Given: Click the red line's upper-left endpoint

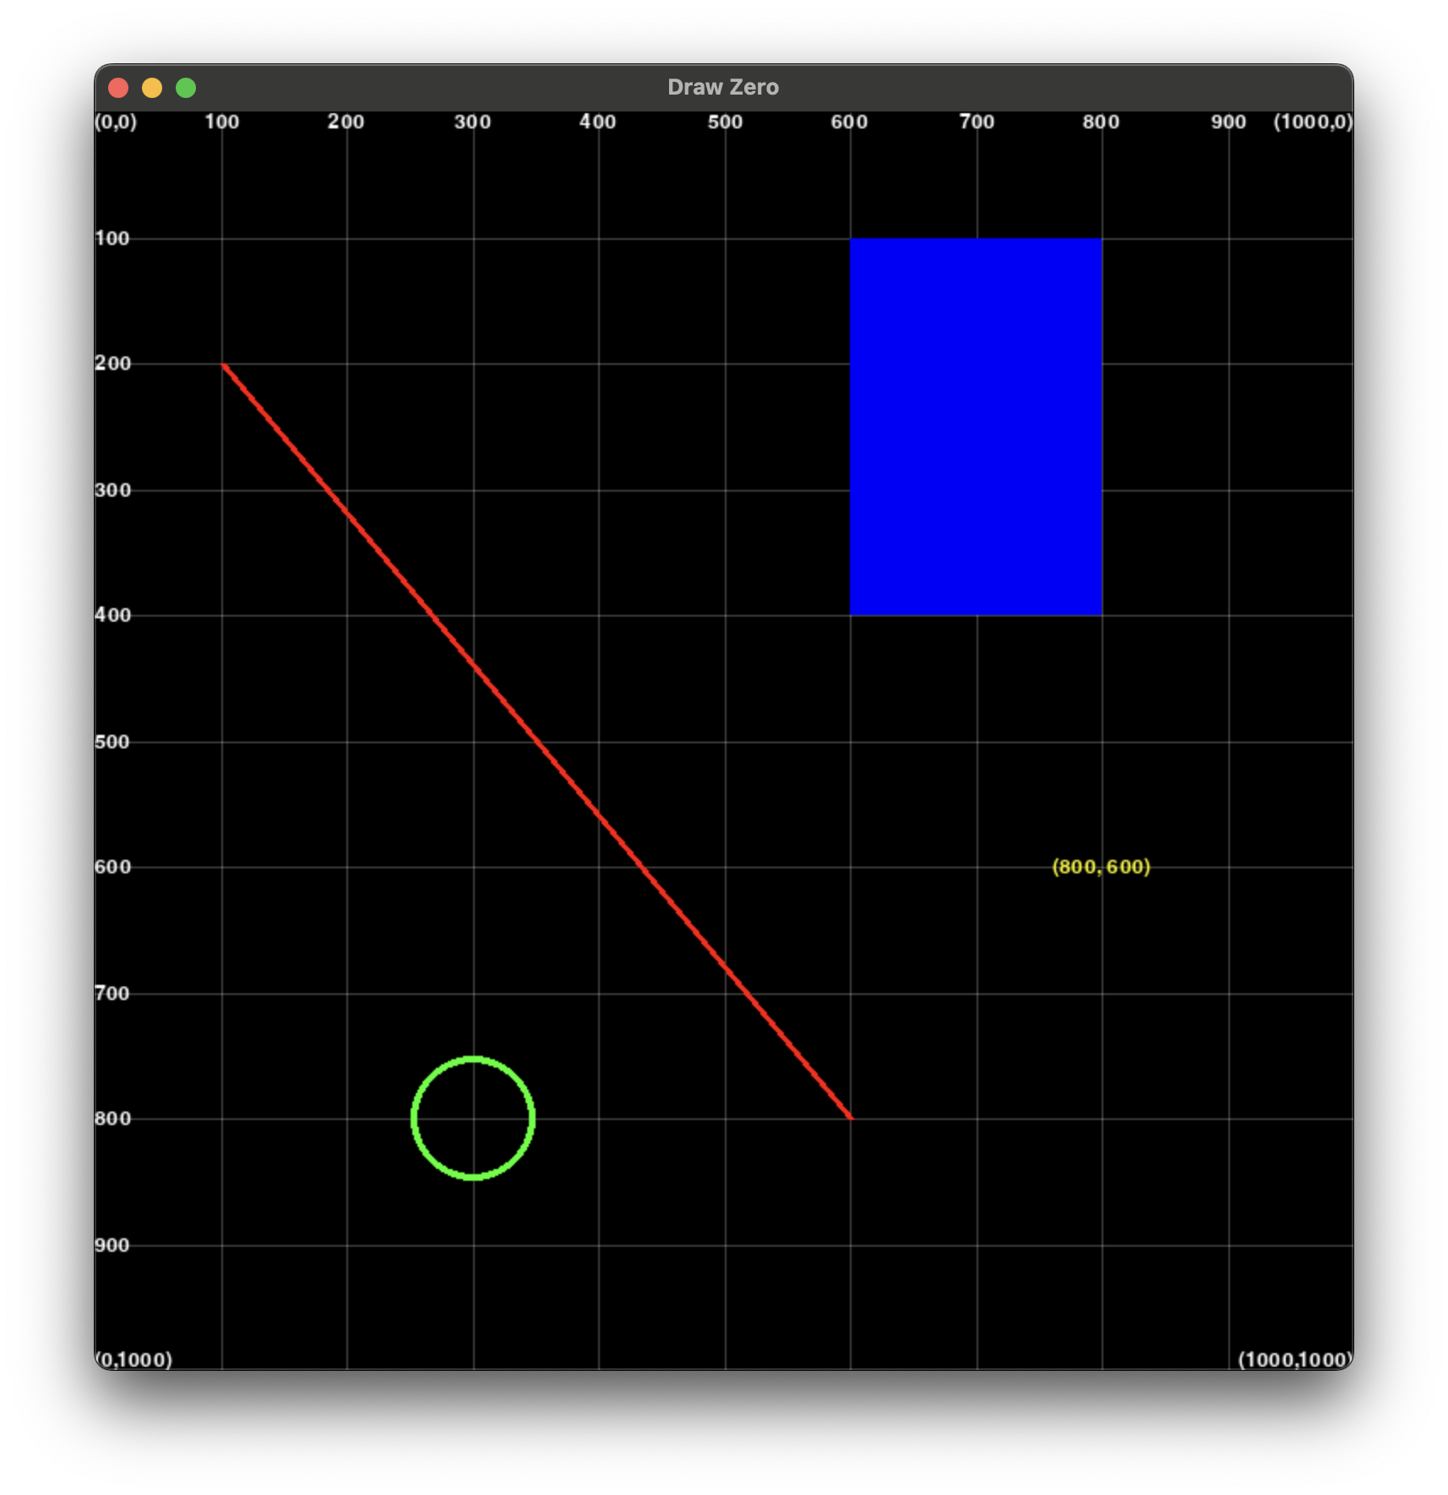Looking at the screenshot, I should (224, 365).
